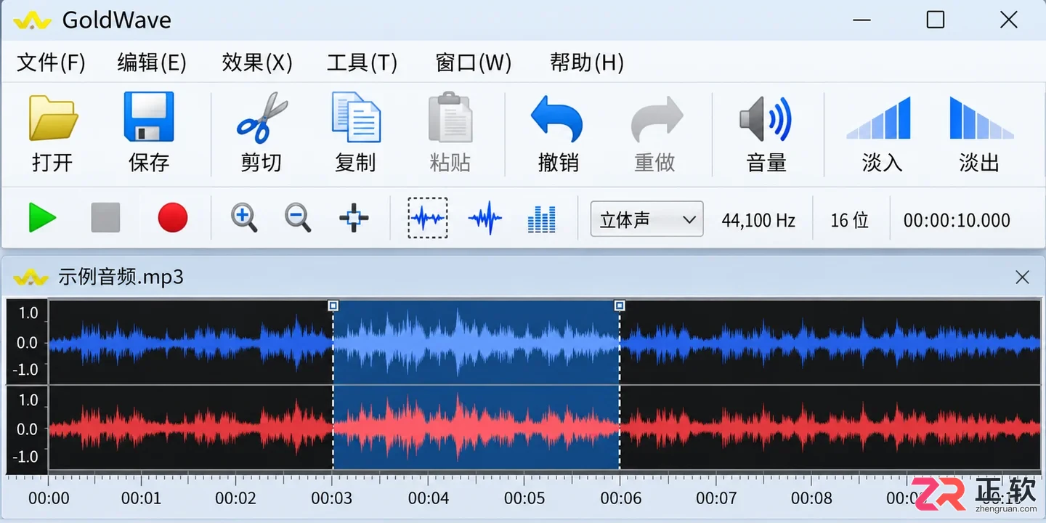Click the 00:01 mark on timeline ruler

click(x=141, y=498)
